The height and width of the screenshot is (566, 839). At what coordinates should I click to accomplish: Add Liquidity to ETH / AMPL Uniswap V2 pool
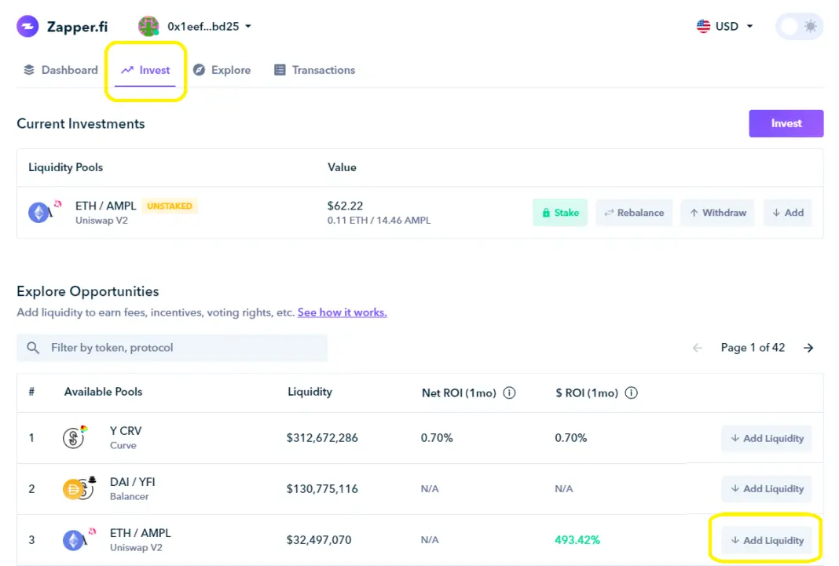(767, 540)
